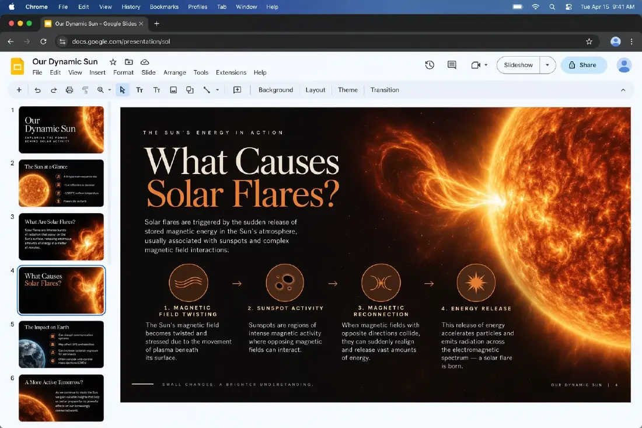Click the zoom magnifier icon

[100, 90]
